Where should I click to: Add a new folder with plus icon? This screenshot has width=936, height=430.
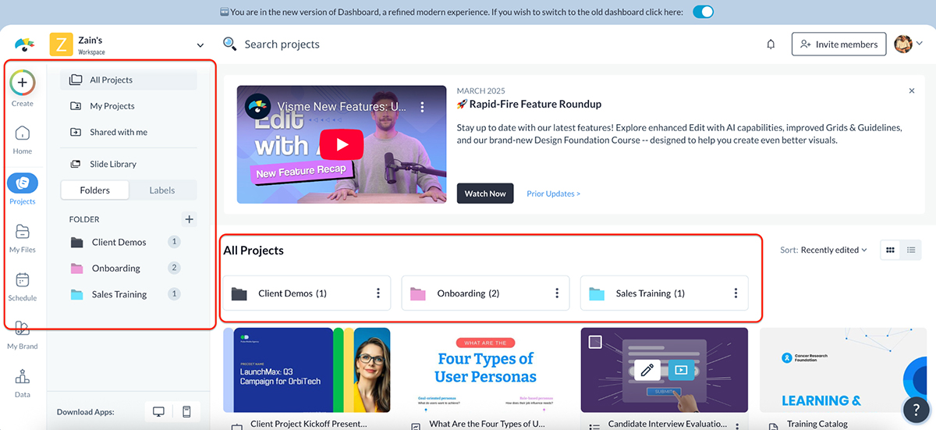click(188, 219)
